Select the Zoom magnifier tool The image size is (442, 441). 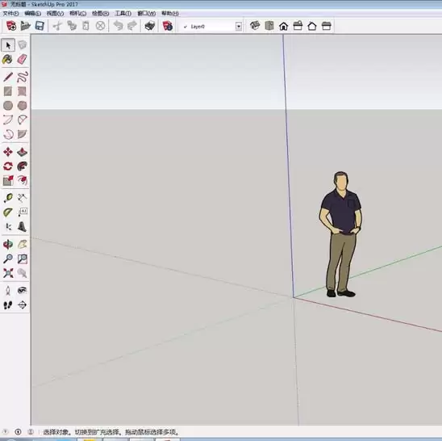(8, 258)
